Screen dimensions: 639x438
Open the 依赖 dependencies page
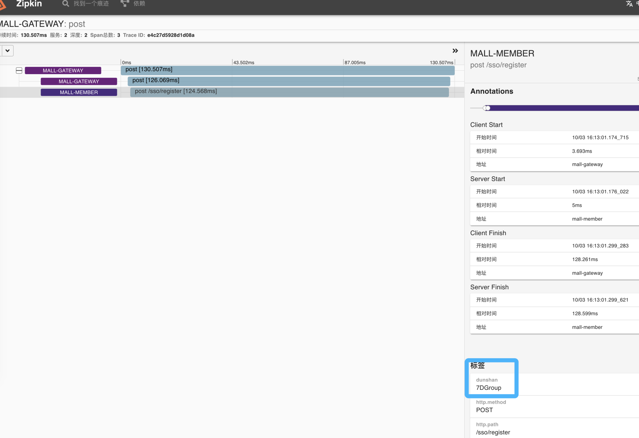tap(139, 4)
